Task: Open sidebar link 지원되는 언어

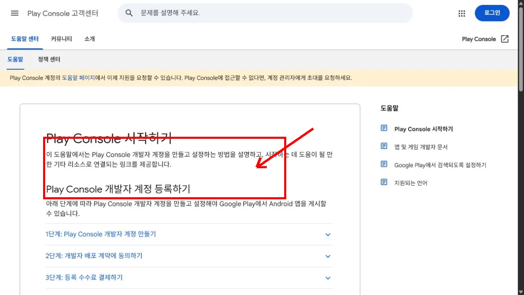Action: 411,183
